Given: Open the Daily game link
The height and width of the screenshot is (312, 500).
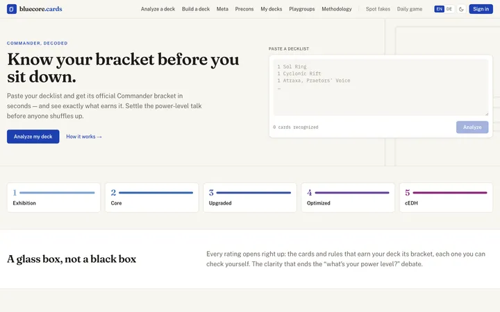Looking at the screenshot, I should 410,9.
